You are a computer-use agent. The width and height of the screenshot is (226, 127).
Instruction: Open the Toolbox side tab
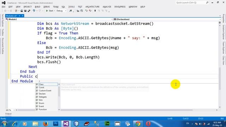(x=2, y=32)
